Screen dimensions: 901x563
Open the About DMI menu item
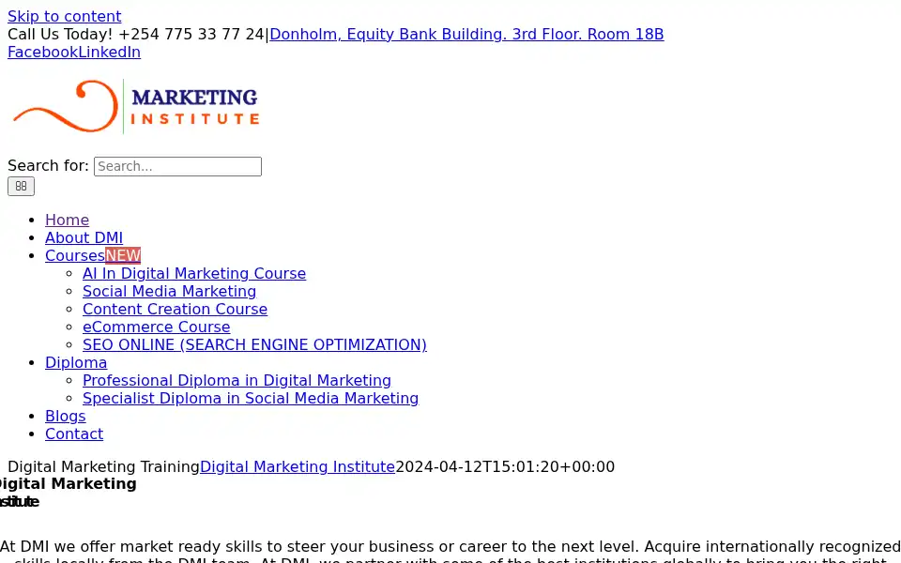84,237
